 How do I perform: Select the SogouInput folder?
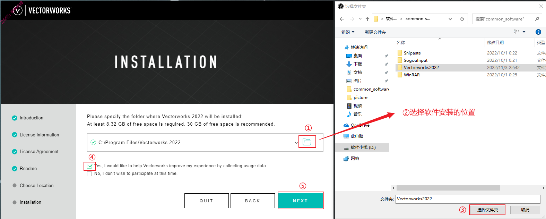pyautogui.click(x=416, y=60)
